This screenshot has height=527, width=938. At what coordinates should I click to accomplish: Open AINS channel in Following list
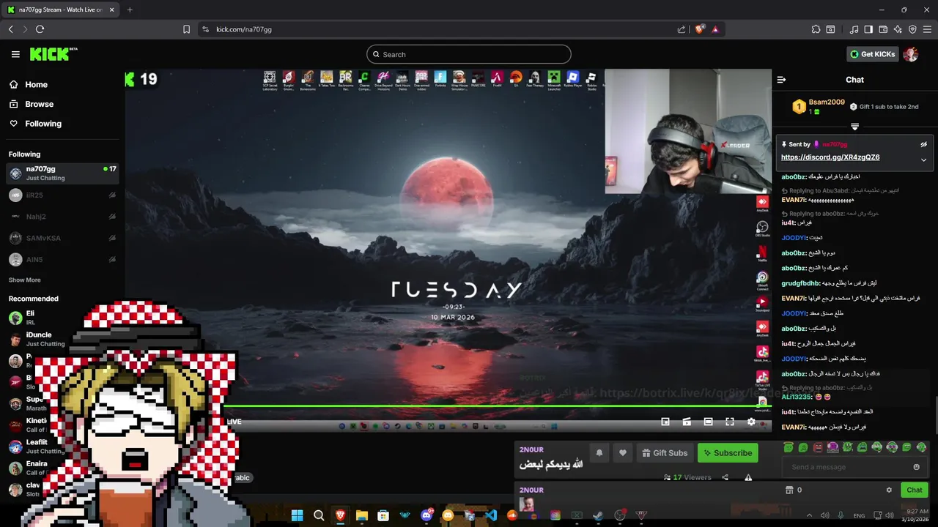tap(62, 259)
